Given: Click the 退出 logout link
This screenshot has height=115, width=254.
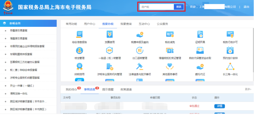Looking at the screenshot, I should point(246,7).
